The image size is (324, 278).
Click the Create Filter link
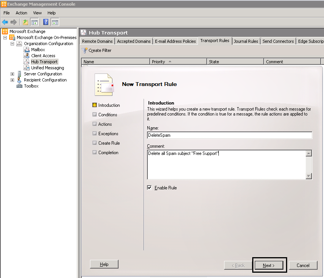click(x=100, y=50)
